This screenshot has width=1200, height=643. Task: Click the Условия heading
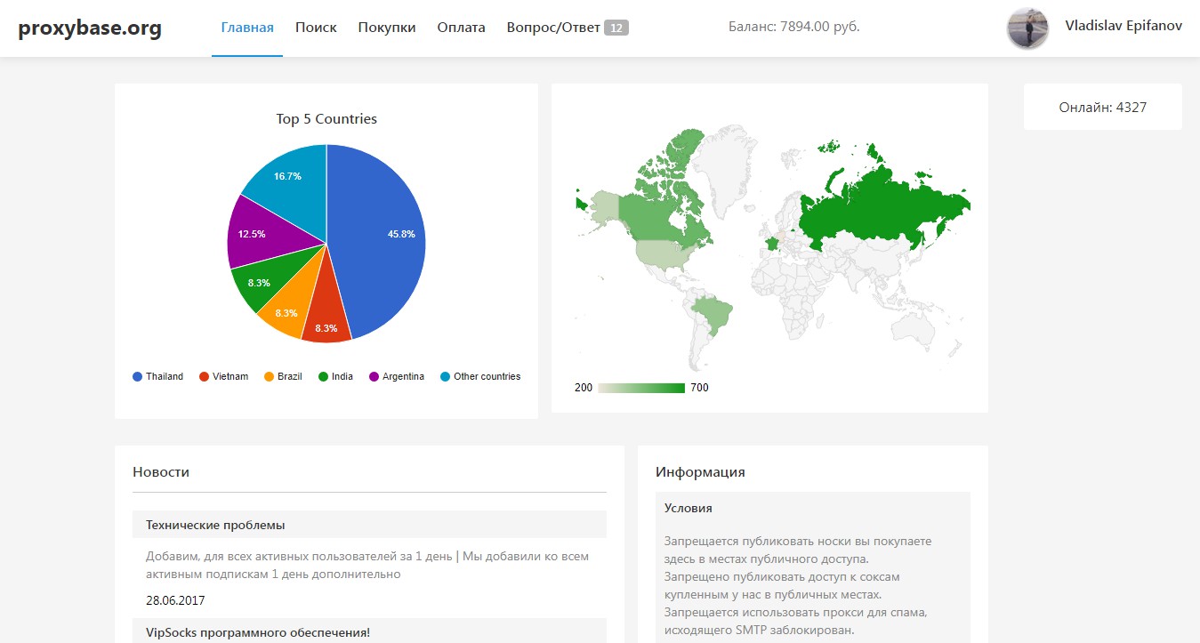tap(689, 509)
